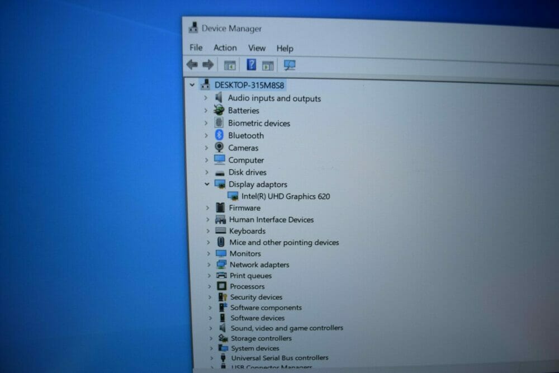Click the System devices folder icon

[x=223, y=348]
